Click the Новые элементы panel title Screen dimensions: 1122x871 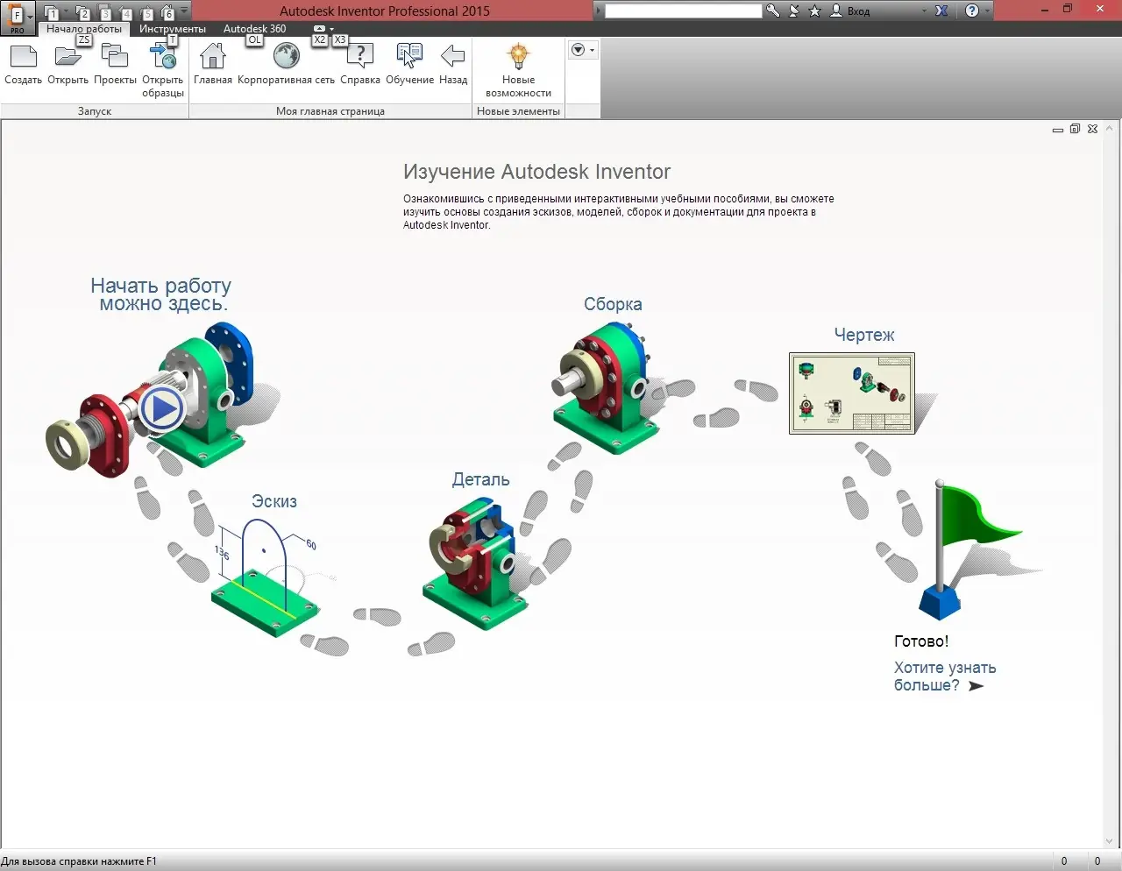pyautogui.click(x=518, y=111)
